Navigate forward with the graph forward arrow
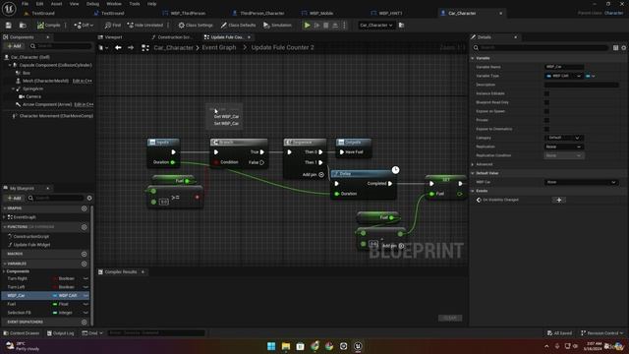Image resolution: width=629 pixels, height=354 pixels. [x=131, y=48]
